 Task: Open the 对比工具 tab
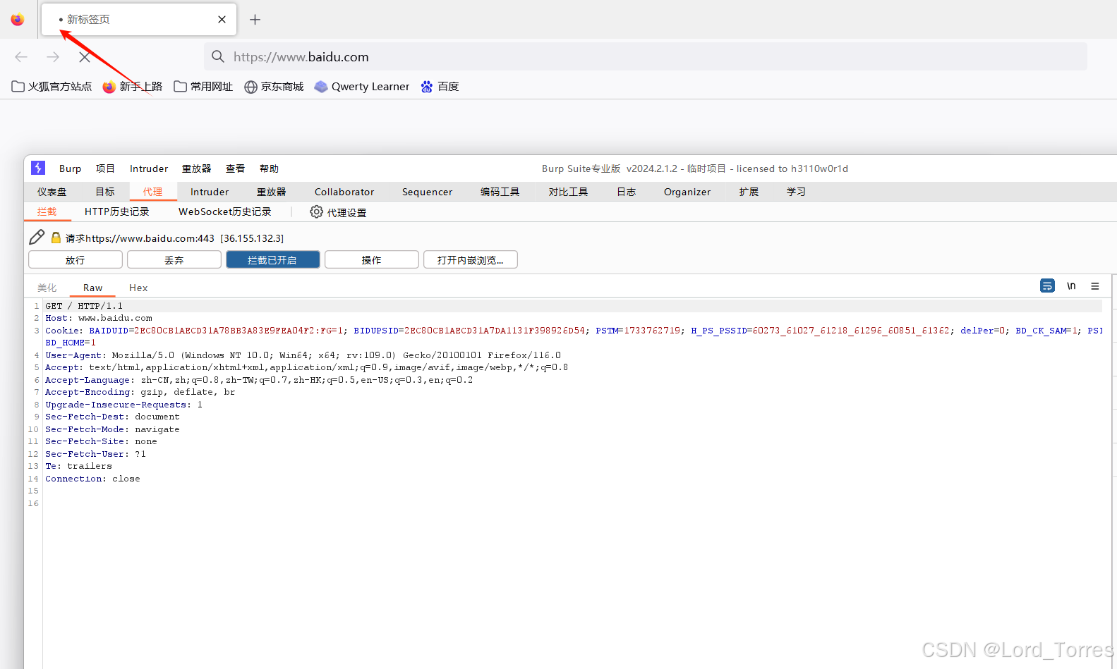point(569,192)
